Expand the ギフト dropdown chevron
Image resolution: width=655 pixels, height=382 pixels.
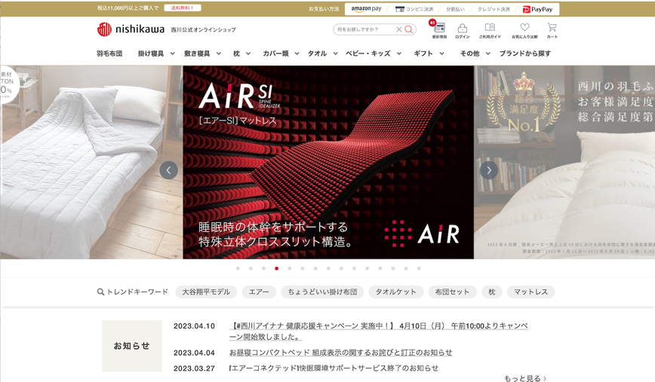tap(441, 53)
